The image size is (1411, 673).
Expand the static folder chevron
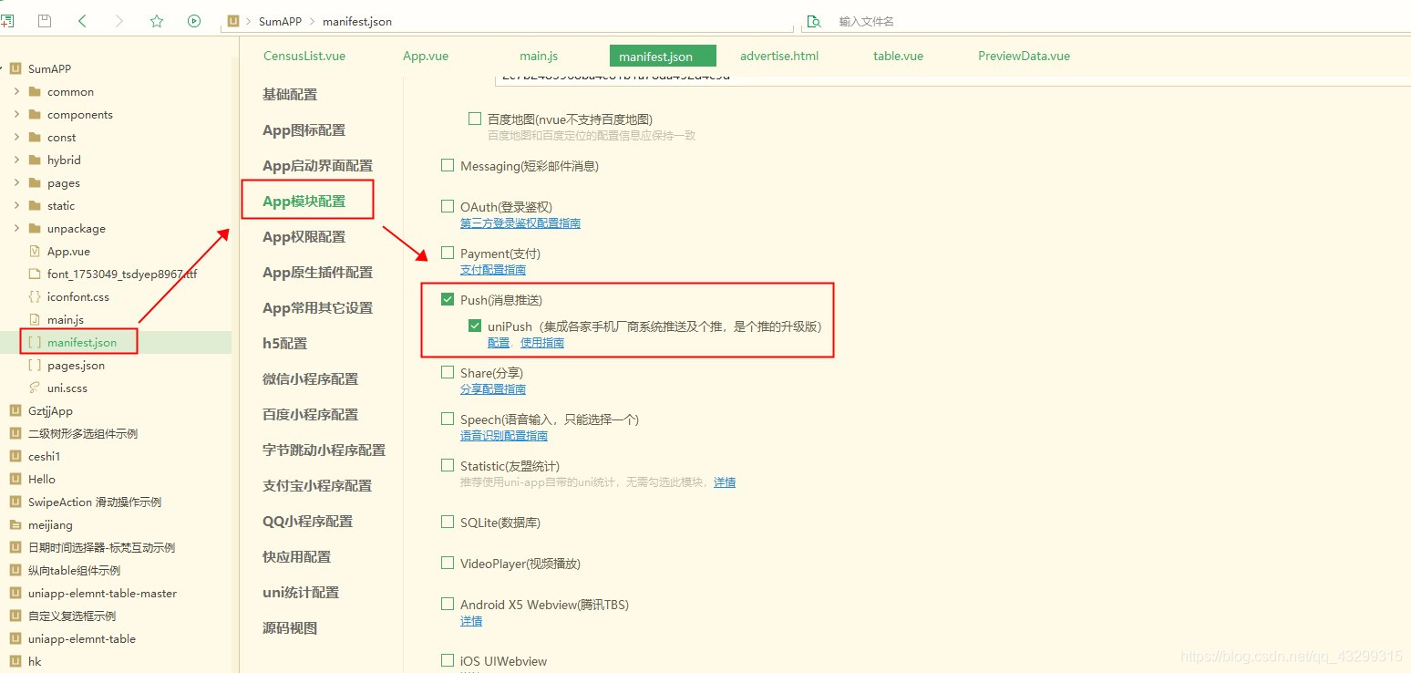(16, 205)
